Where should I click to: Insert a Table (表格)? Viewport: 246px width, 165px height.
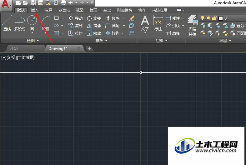tap(173, 33)
